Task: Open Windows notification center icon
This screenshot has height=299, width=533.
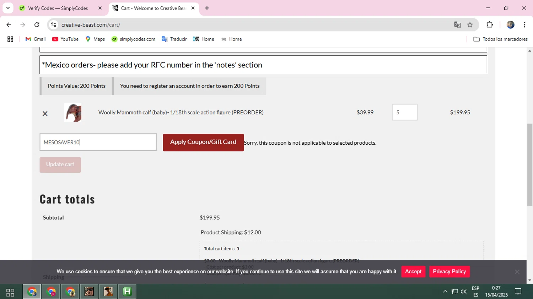Action: pyautogui.click(x=518, y=292)
